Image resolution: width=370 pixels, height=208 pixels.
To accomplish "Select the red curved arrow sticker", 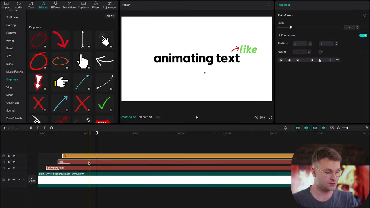I will coord(60,39).
